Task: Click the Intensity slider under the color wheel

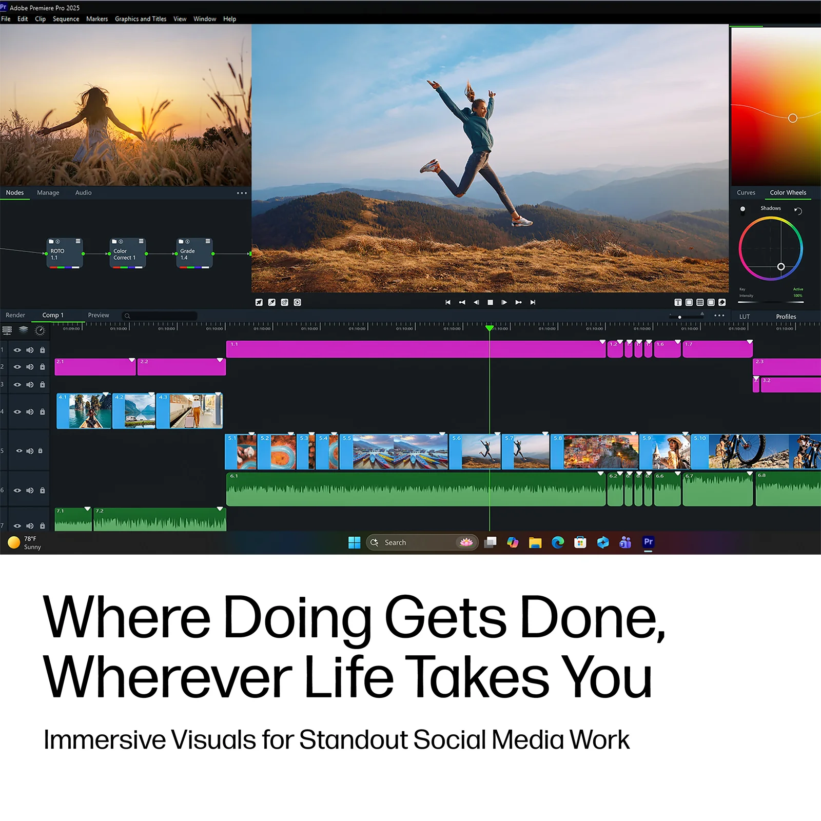Action: tap(771, 302)
